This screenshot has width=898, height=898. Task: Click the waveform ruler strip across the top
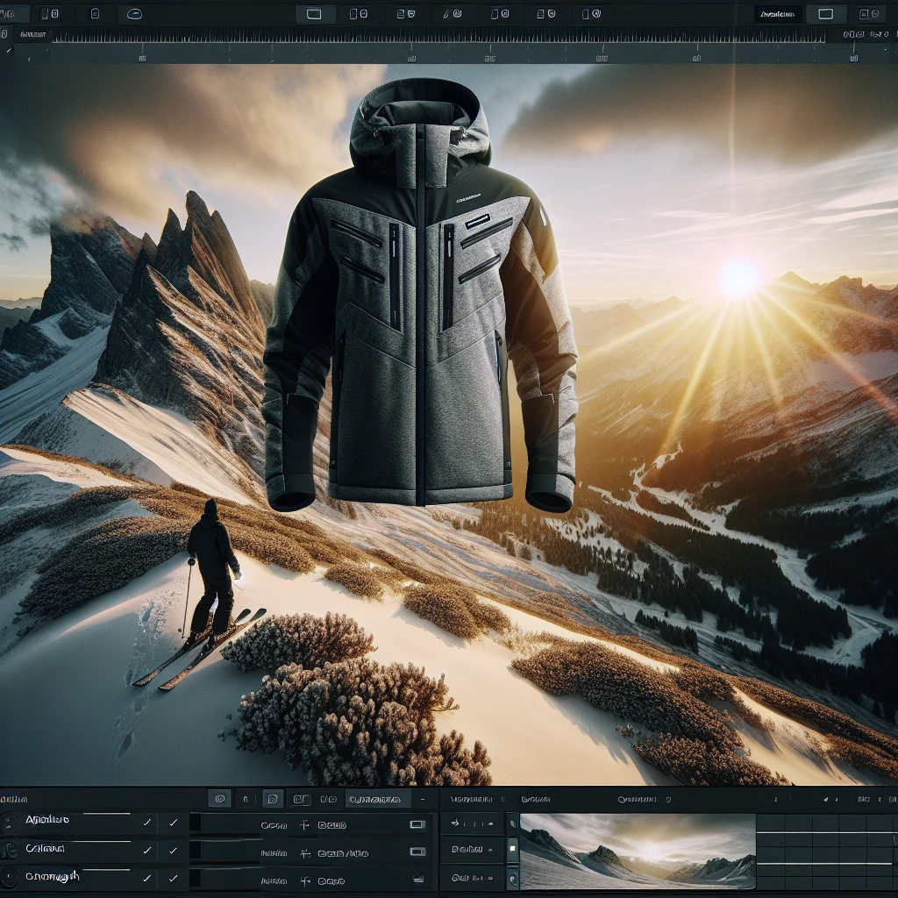pyautogui.click(x=438, y=37)
